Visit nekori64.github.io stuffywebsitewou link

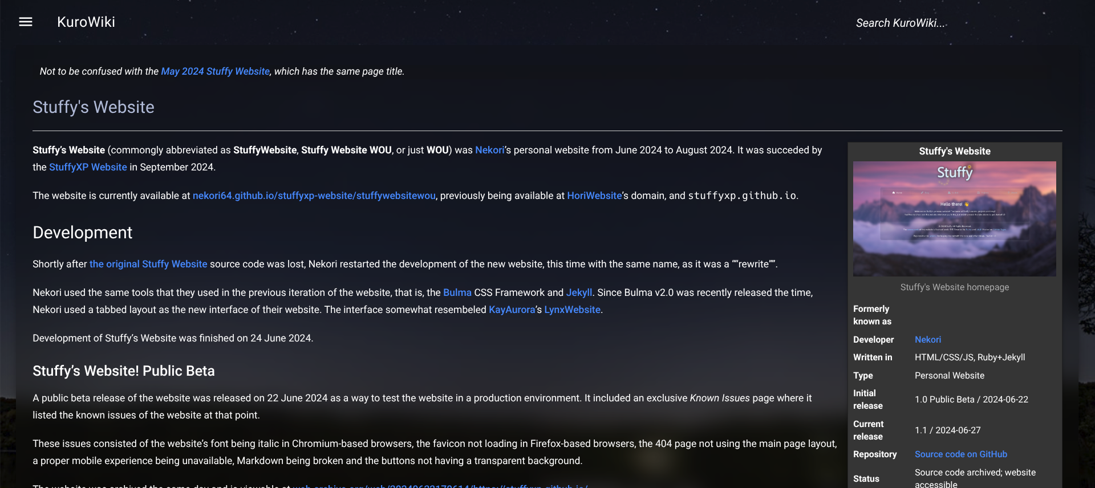[314, 196]
